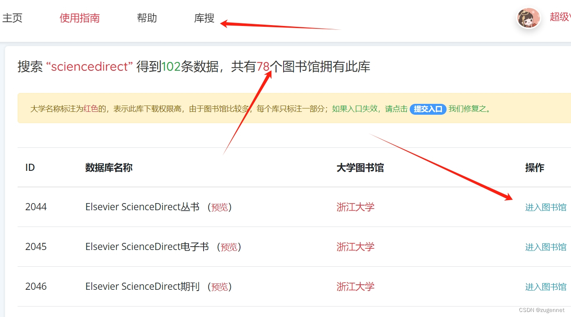Viewport: 571px width, 317px height.
Task: Open 预览 for ScienceDirect期刊 row
Action: pos(220,286)
